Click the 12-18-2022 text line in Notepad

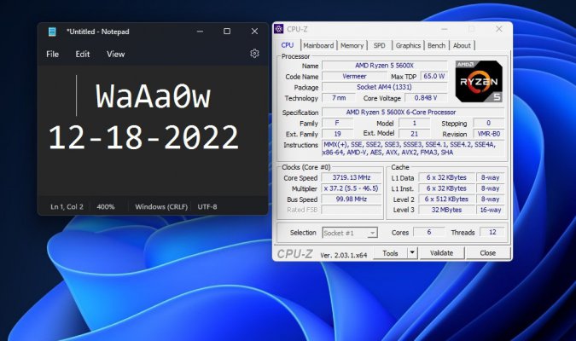(143, 137)
